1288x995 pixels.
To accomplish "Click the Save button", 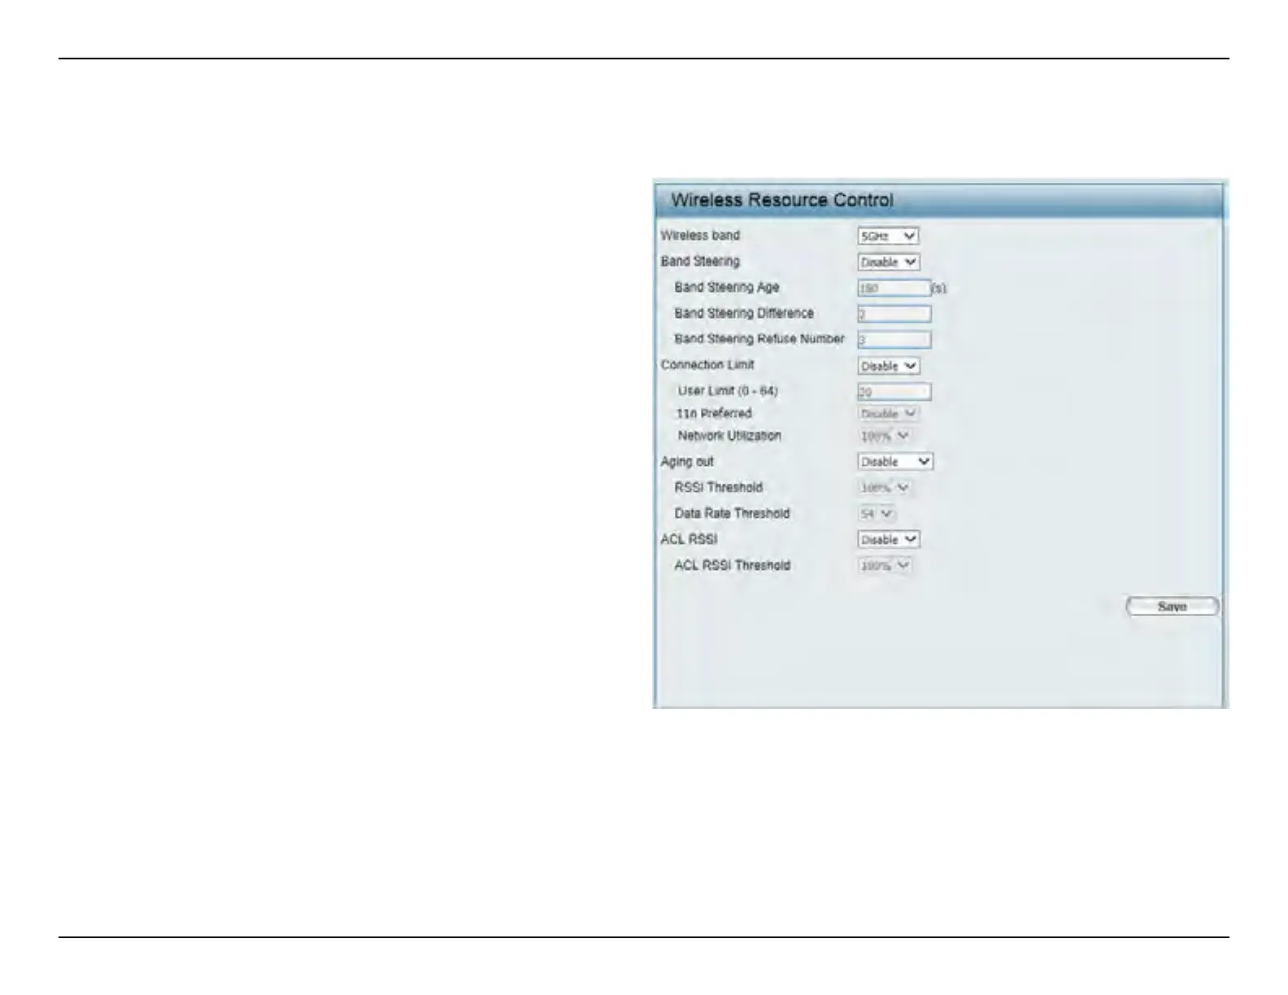I will coord(1172,606).
